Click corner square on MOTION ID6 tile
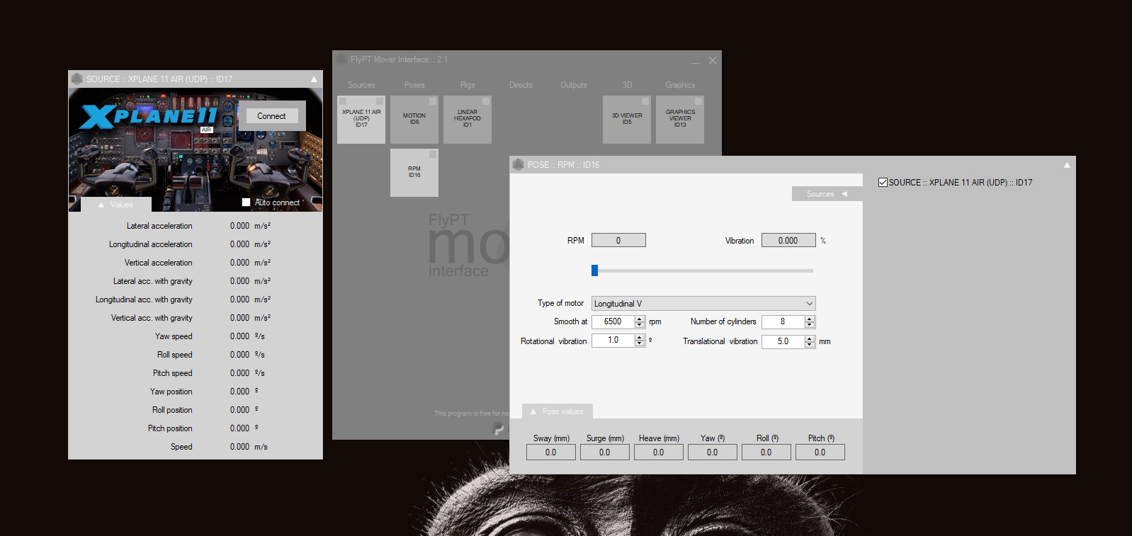This screenshot has height=536, width=1132. point(433,101)
